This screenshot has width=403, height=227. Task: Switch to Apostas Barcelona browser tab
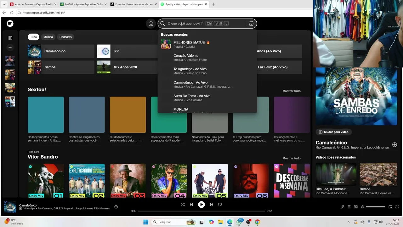tap(33, 4)
